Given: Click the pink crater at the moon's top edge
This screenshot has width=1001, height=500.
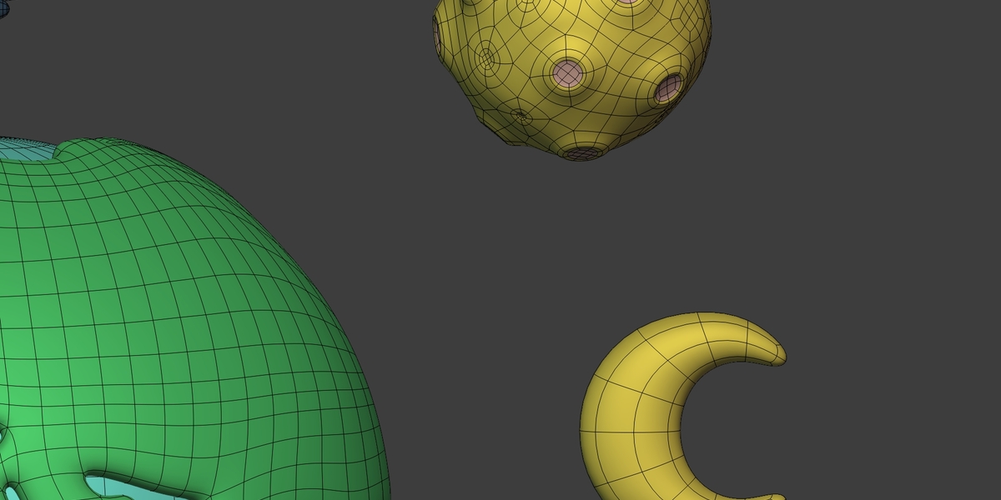Looking at the screenshot, I should coord(627,2).
